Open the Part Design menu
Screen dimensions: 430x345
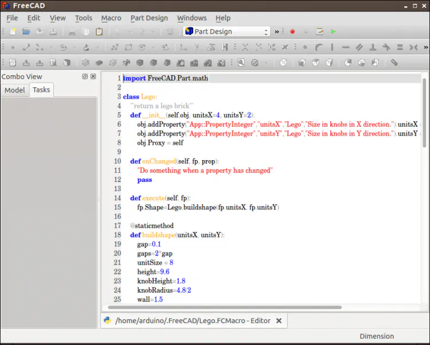coord(149,18)
